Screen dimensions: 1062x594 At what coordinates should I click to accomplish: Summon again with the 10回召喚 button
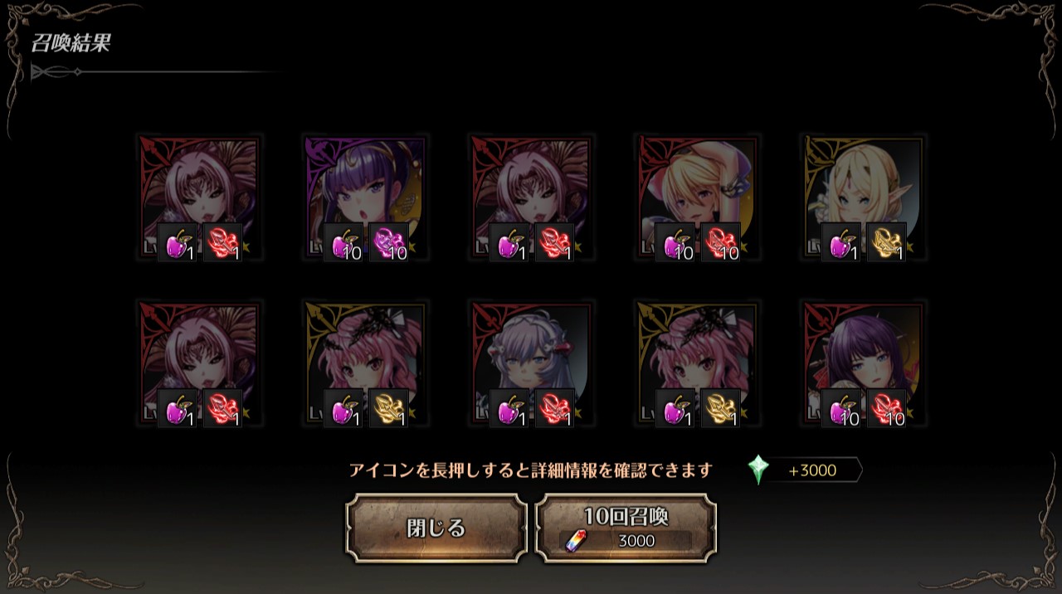[626, 528]
